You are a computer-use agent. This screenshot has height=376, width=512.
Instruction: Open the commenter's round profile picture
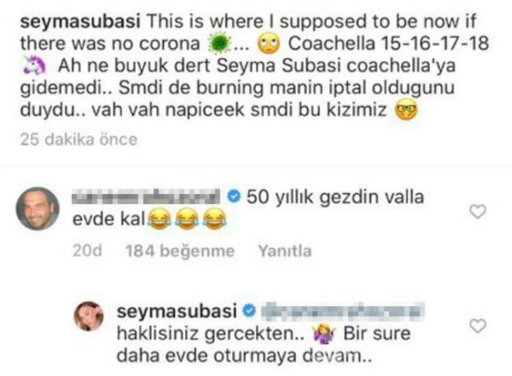(x=37, y=208)
